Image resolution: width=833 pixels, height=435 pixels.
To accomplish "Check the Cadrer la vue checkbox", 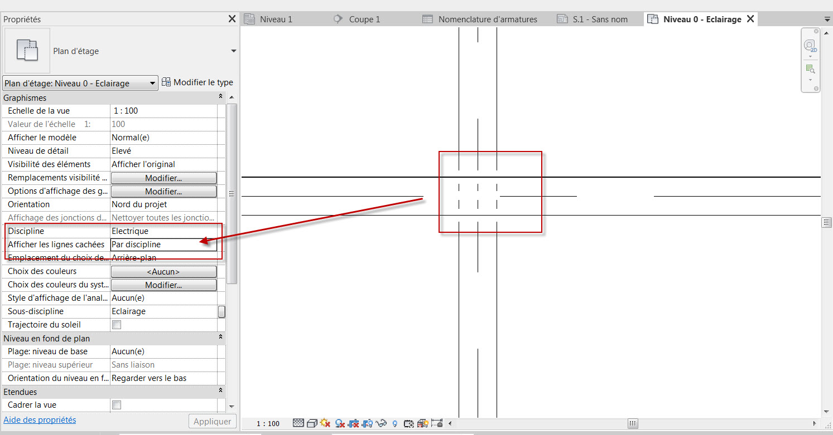I will [117, 405].
